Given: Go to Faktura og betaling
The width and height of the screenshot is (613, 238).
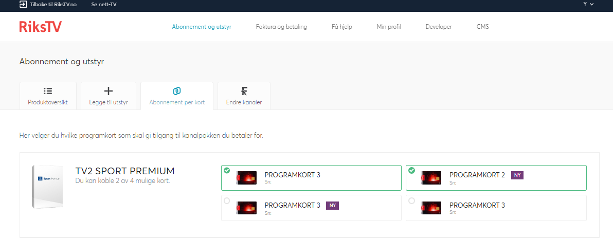Looking at the screenshot, I should click(x=281, y=27).
